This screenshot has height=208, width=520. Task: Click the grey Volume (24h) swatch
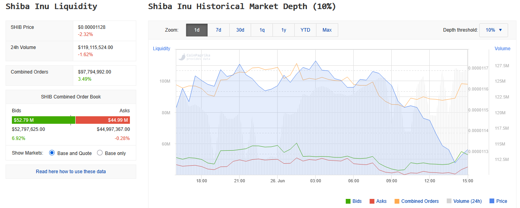point(449,201)
